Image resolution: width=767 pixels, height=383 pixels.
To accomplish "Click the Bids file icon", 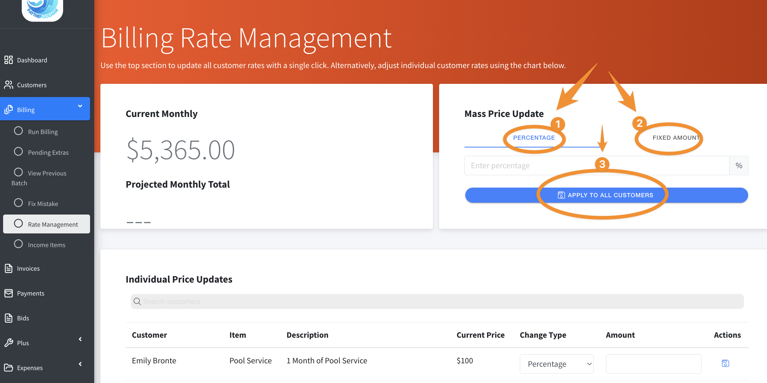I will pyautogui.click(x=8, y=318).
